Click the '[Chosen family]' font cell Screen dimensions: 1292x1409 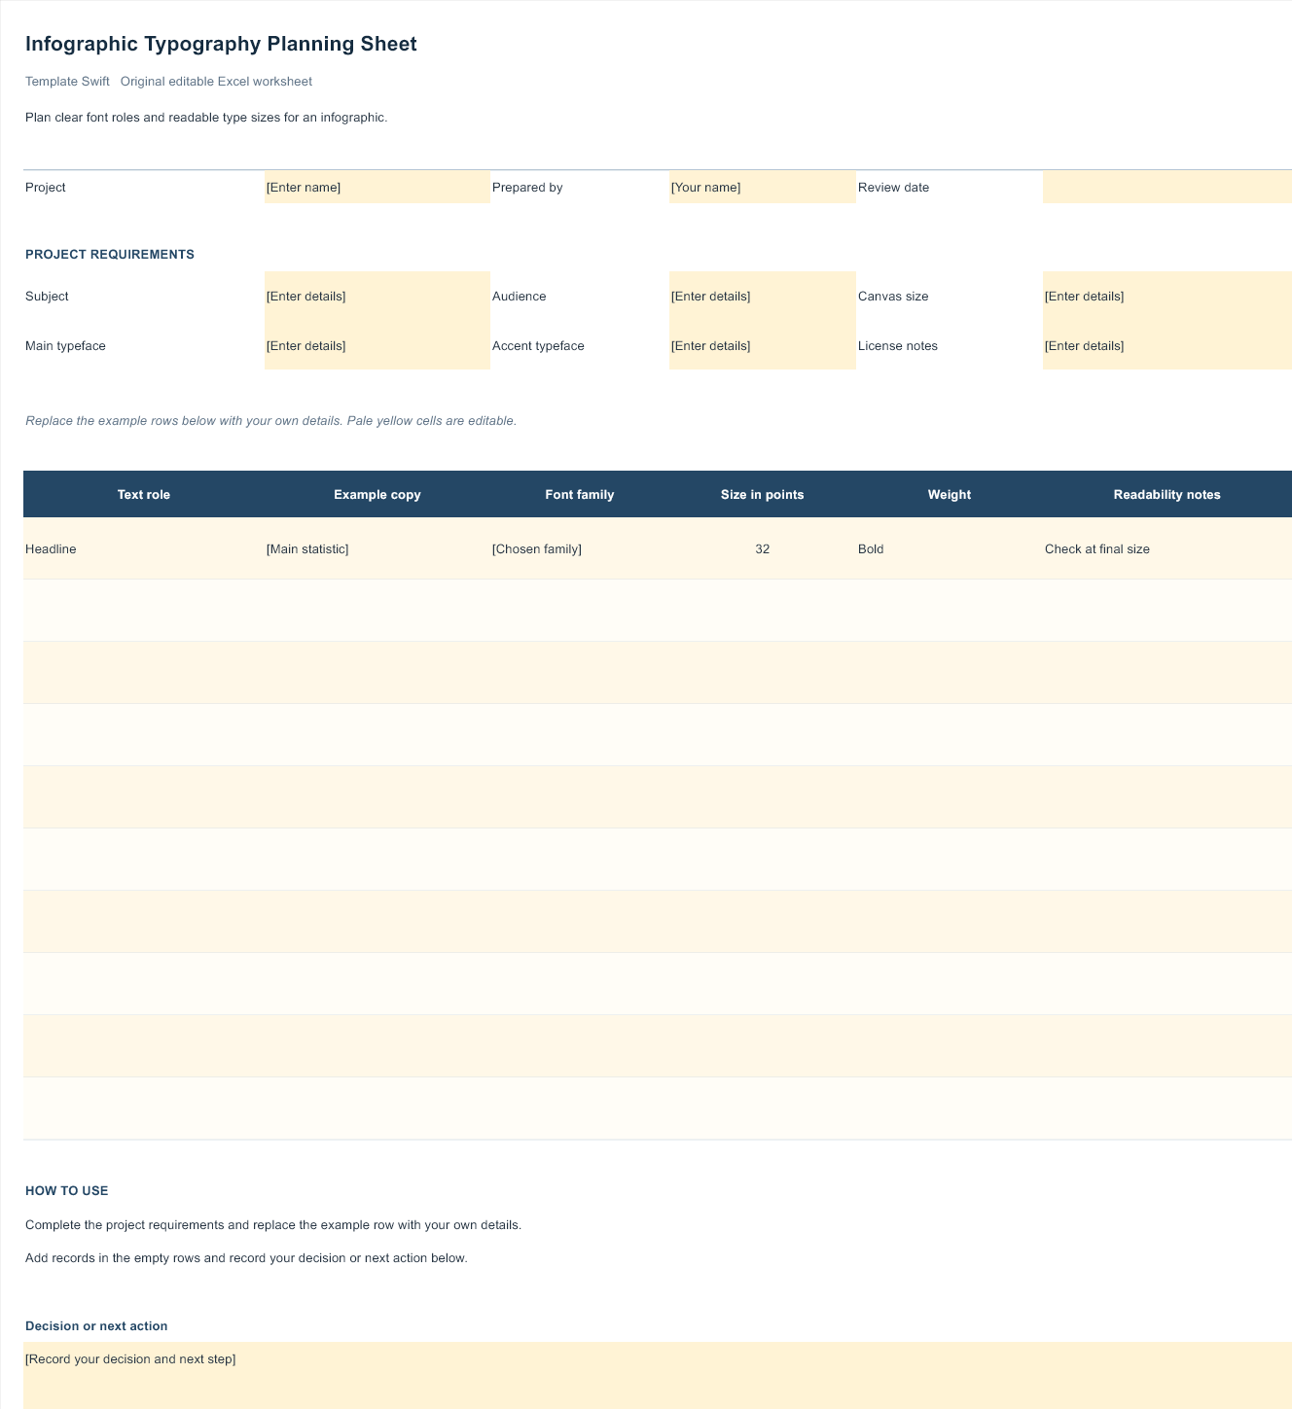[580, 548]
